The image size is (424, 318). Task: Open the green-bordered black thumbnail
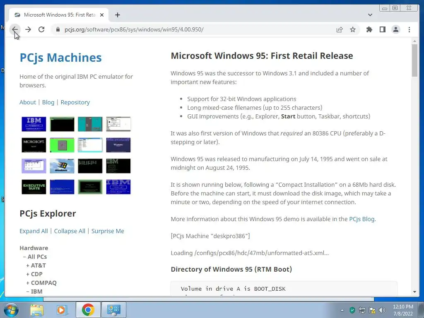click(x=90, y=187)
